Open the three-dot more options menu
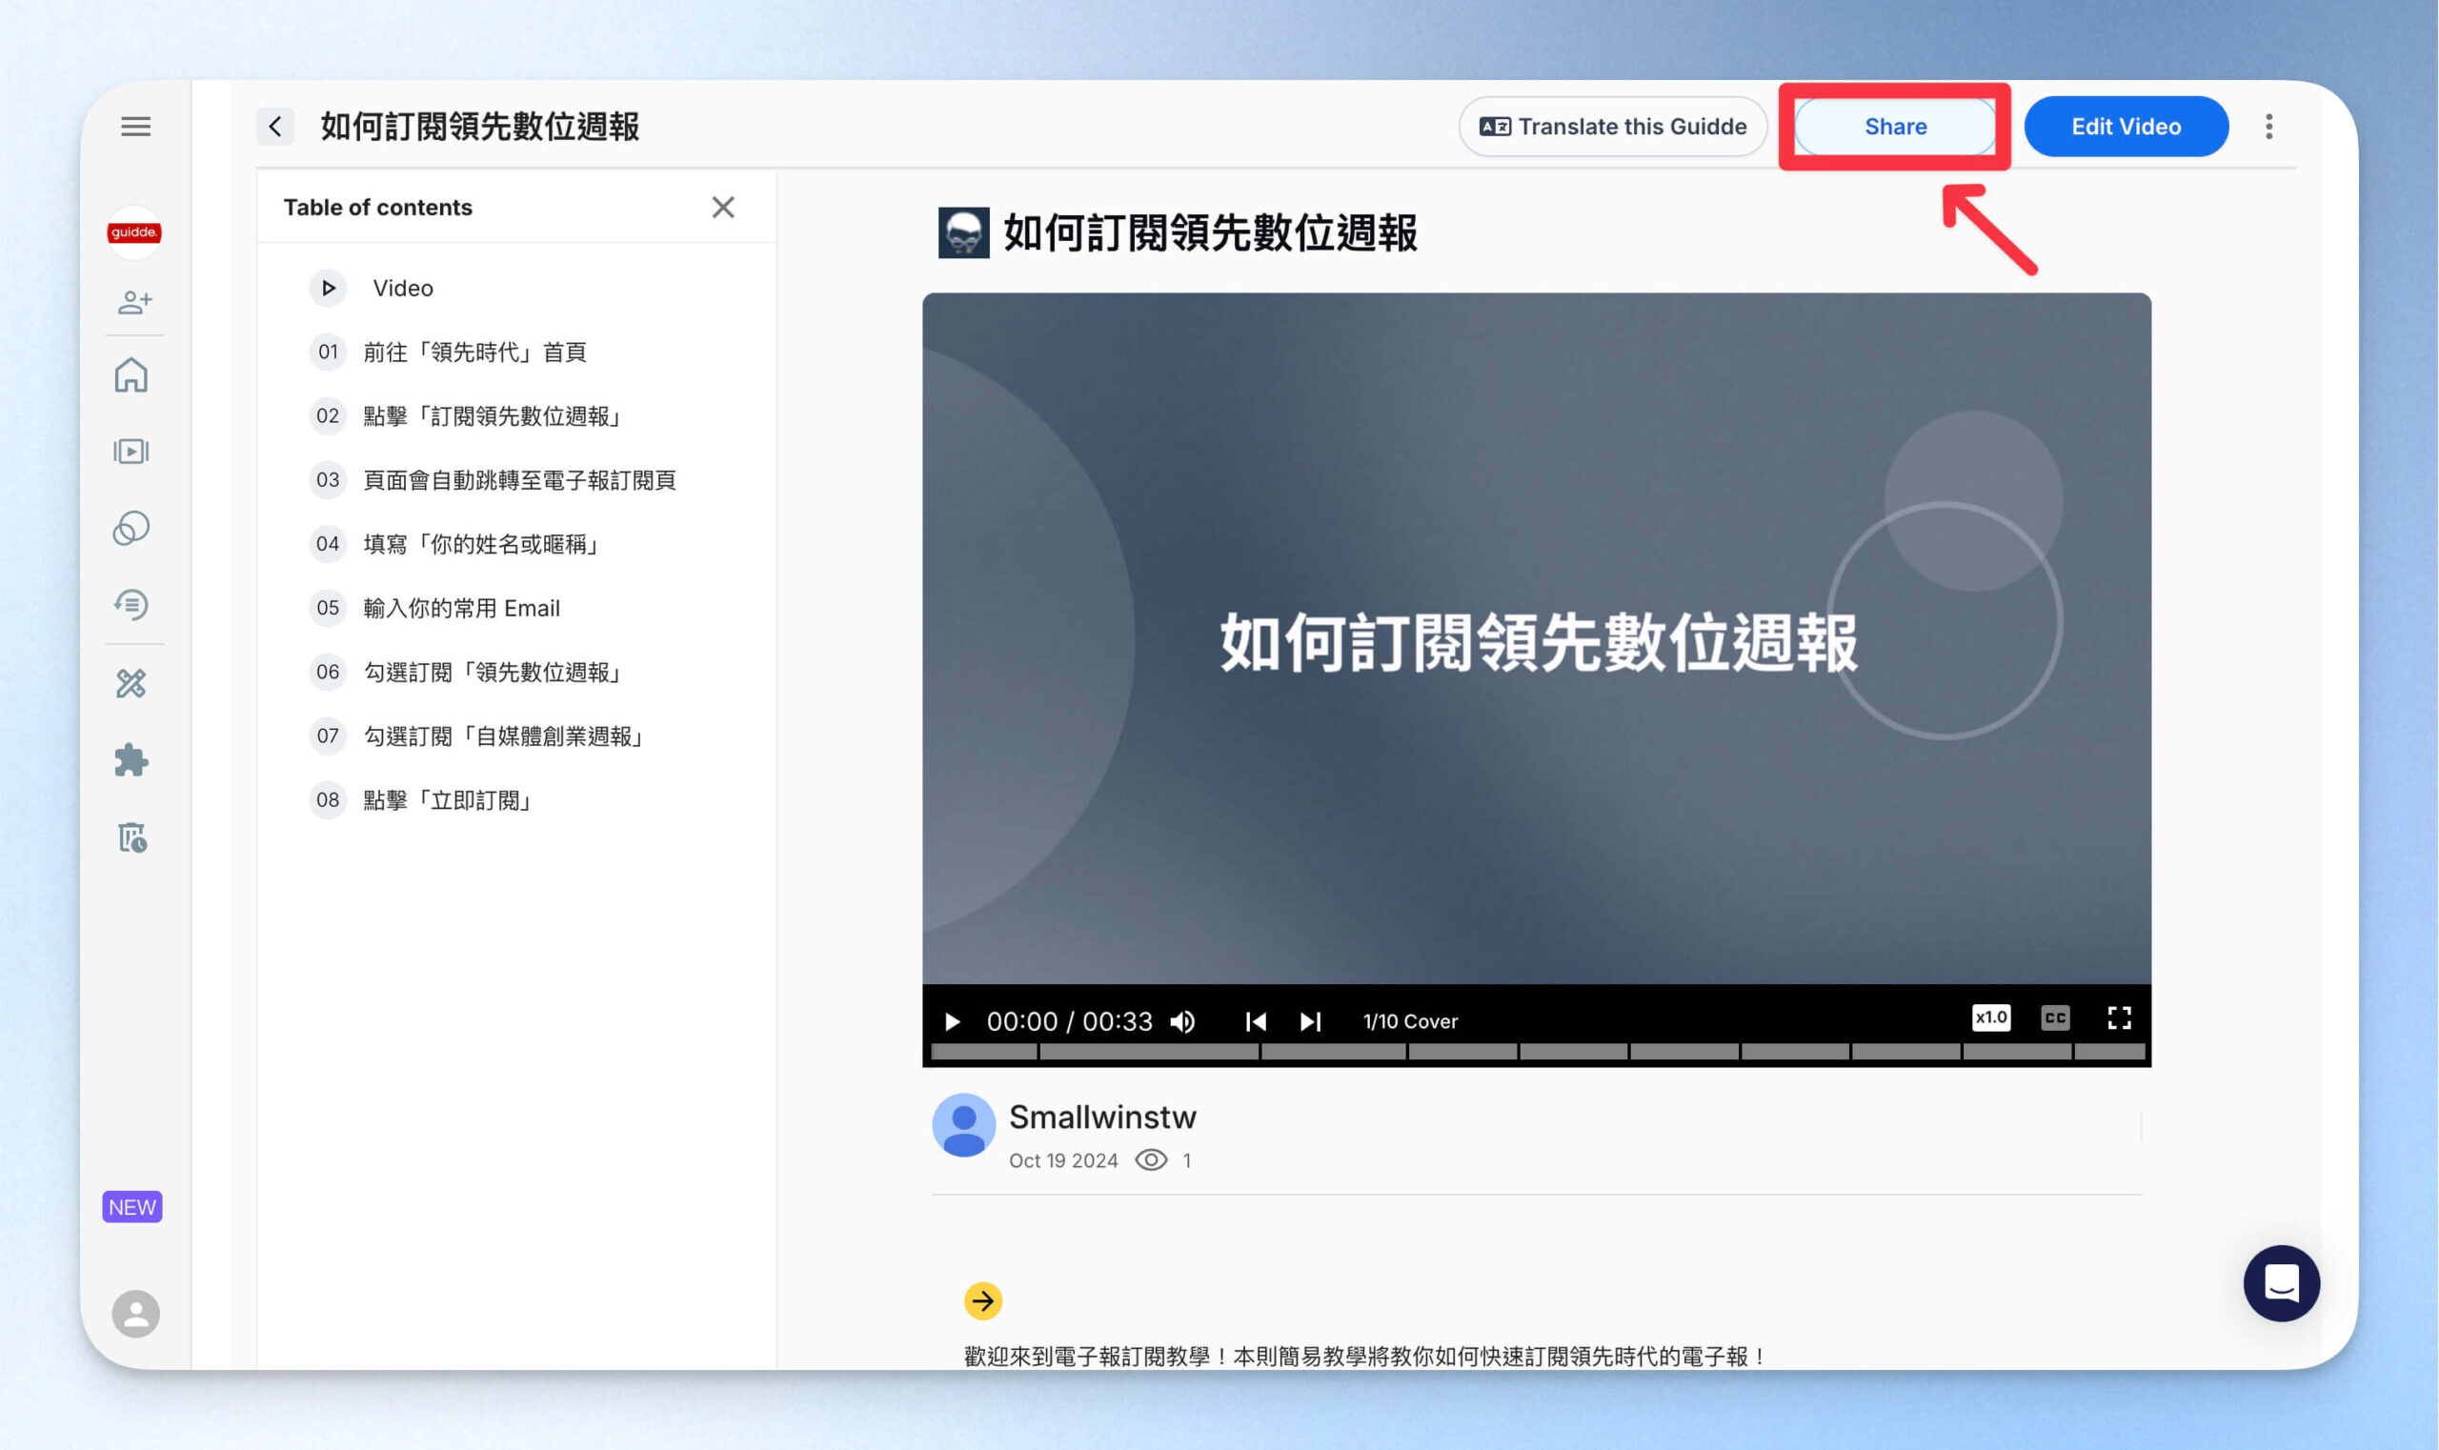2439x1450 pixels. pos(2269,126)
